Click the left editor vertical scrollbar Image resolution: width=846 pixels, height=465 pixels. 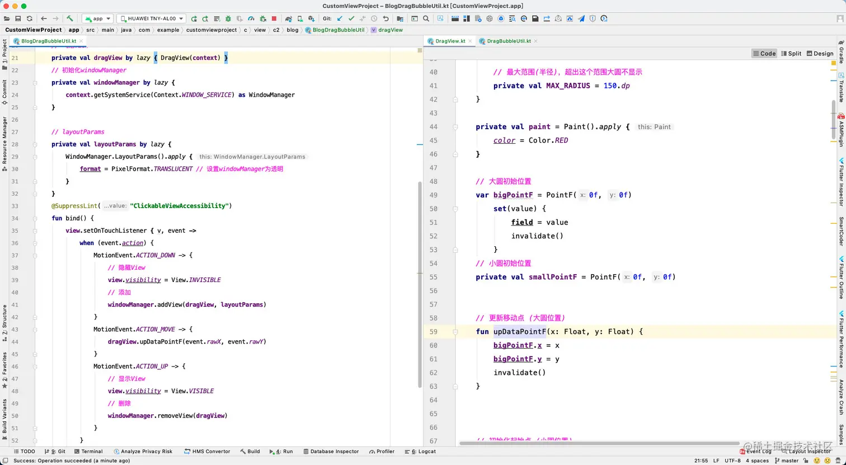click(x=420, y=284)
